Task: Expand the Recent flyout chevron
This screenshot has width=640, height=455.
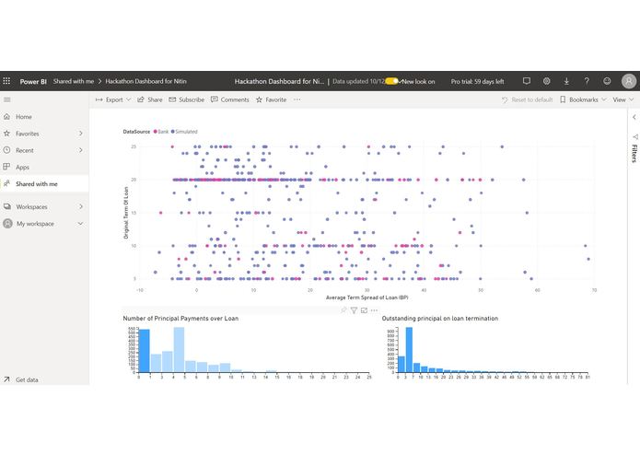Action: pyautogui.click(x=81, y=150)
